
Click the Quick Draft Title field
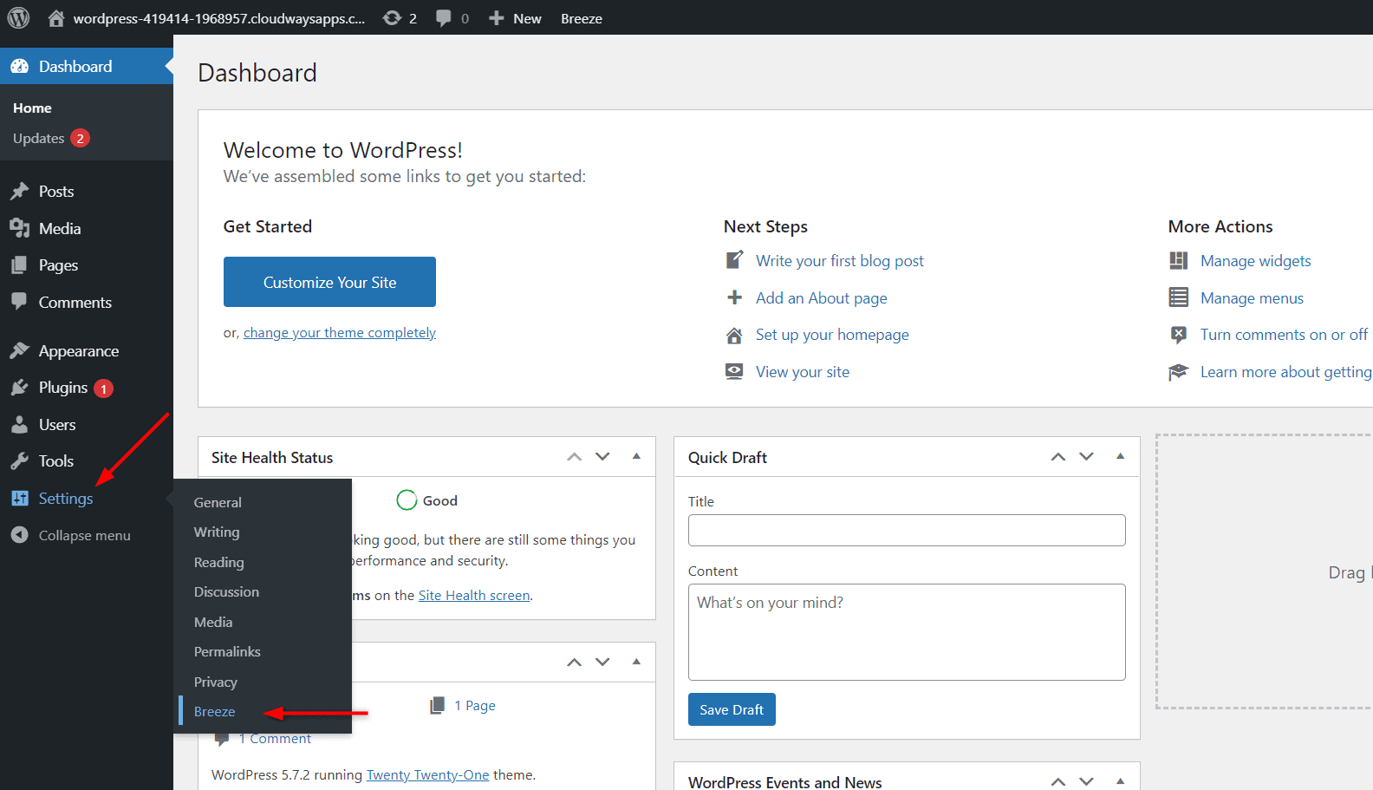906,530
